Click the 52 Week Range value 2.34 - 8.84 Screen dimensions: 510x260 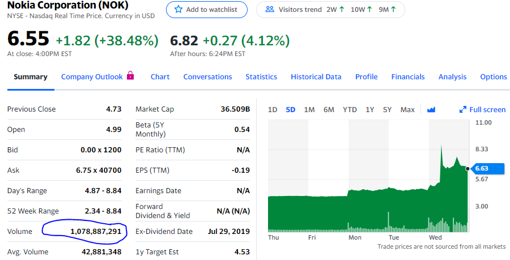103,211
